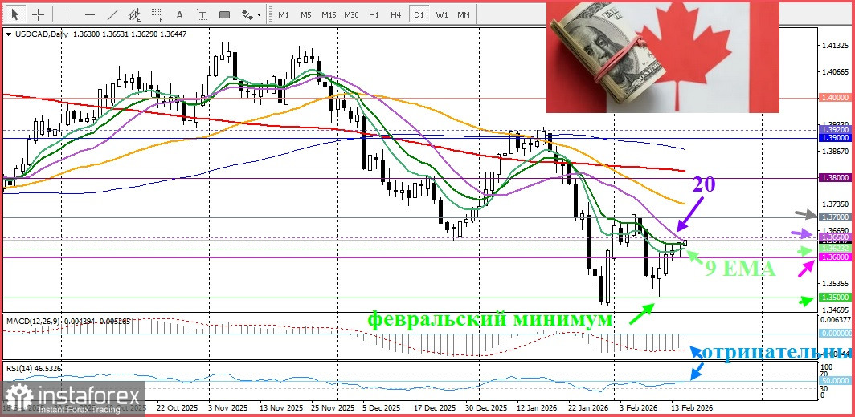
Task: Click the RSI 50.0000 level label
Action: tap(834, 380)
